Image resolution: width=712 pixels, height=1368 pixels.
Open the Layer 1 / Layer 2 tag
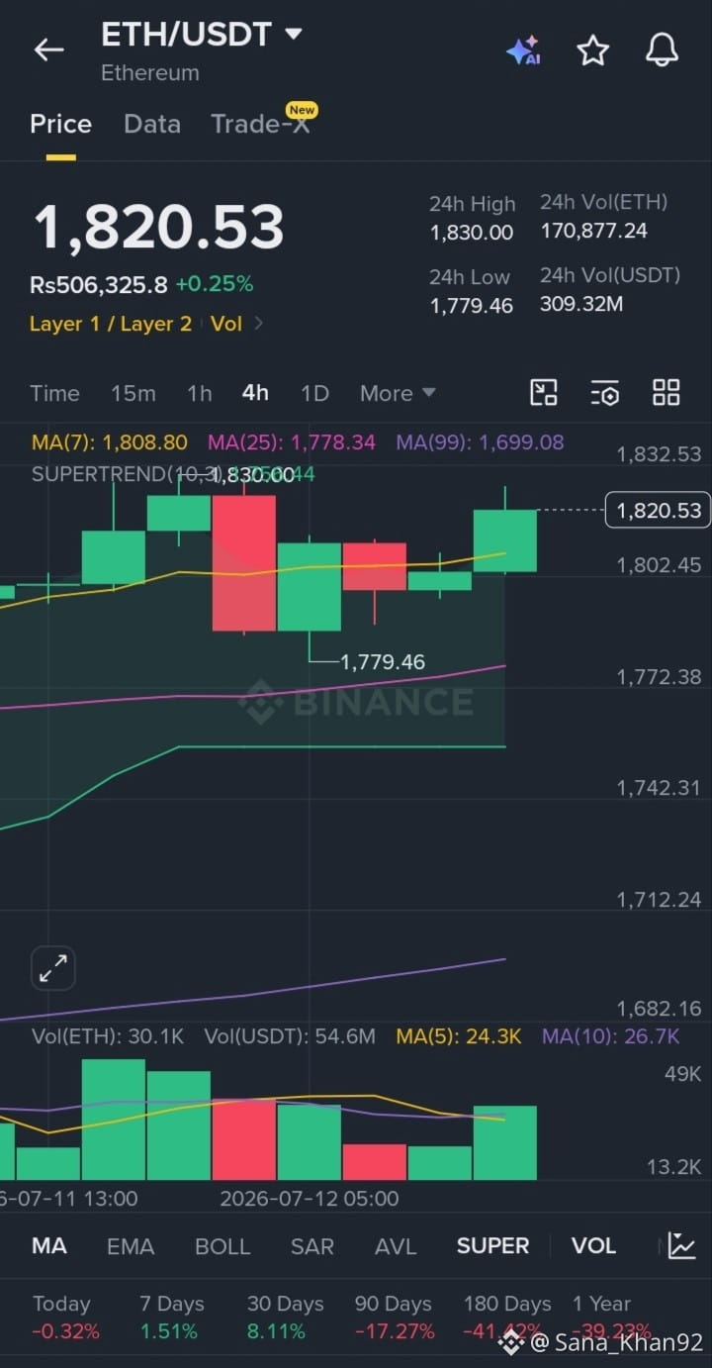(111, 324)
